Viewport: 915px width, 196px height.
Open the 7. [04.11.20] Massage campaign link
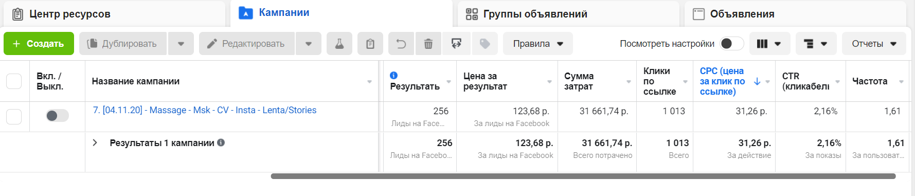tap(205, 110)
